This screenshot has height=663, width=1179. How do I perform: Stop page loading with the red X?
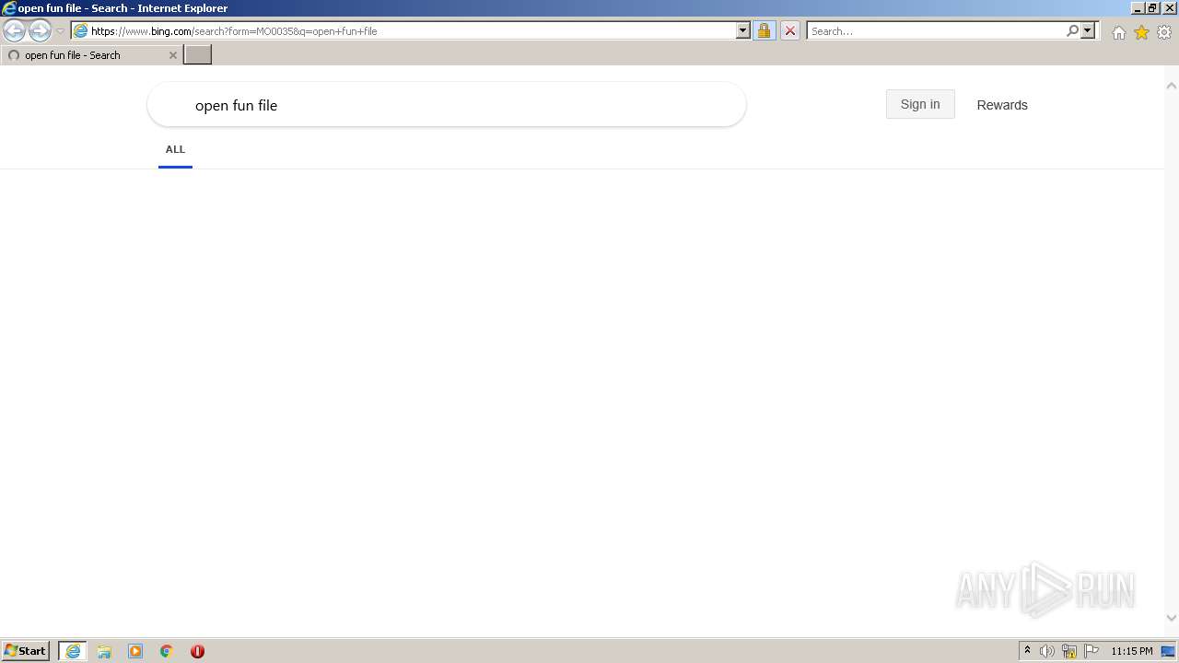pos(789,30)
